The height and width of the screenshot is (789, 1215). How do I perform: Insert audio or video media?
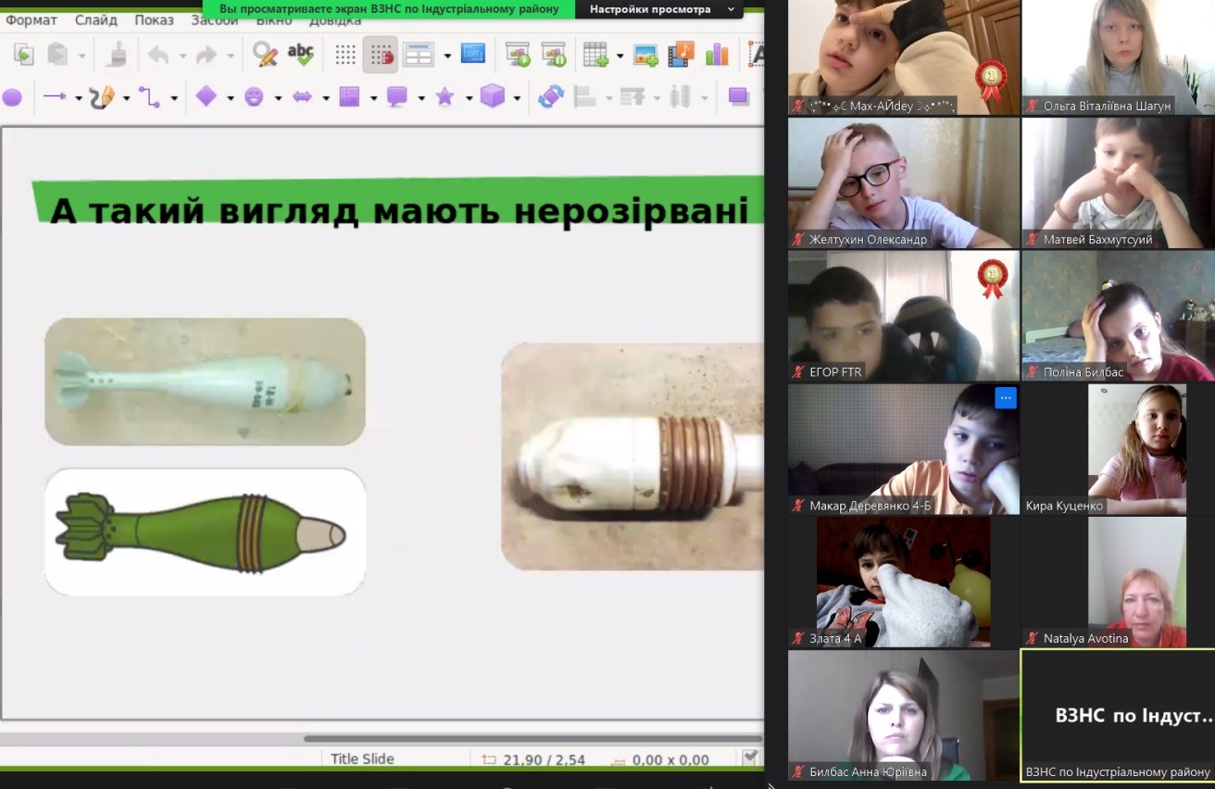682,56
